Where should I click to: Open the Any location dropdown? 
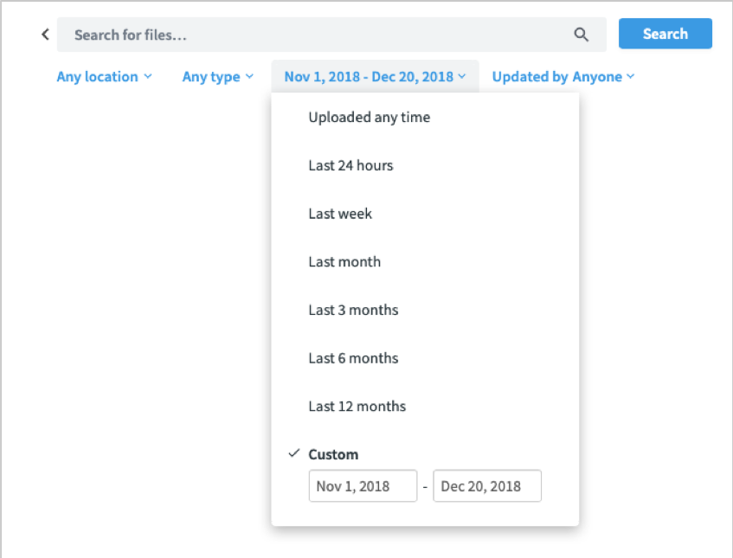104,77
